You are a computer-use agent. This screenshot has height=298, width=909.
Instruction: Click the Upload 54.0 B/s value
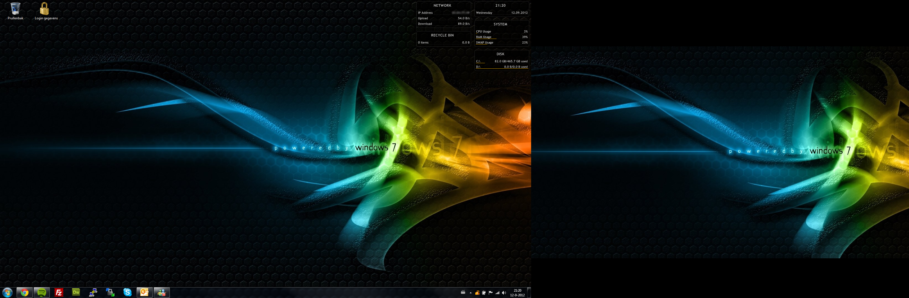click(x=464, y=18)
